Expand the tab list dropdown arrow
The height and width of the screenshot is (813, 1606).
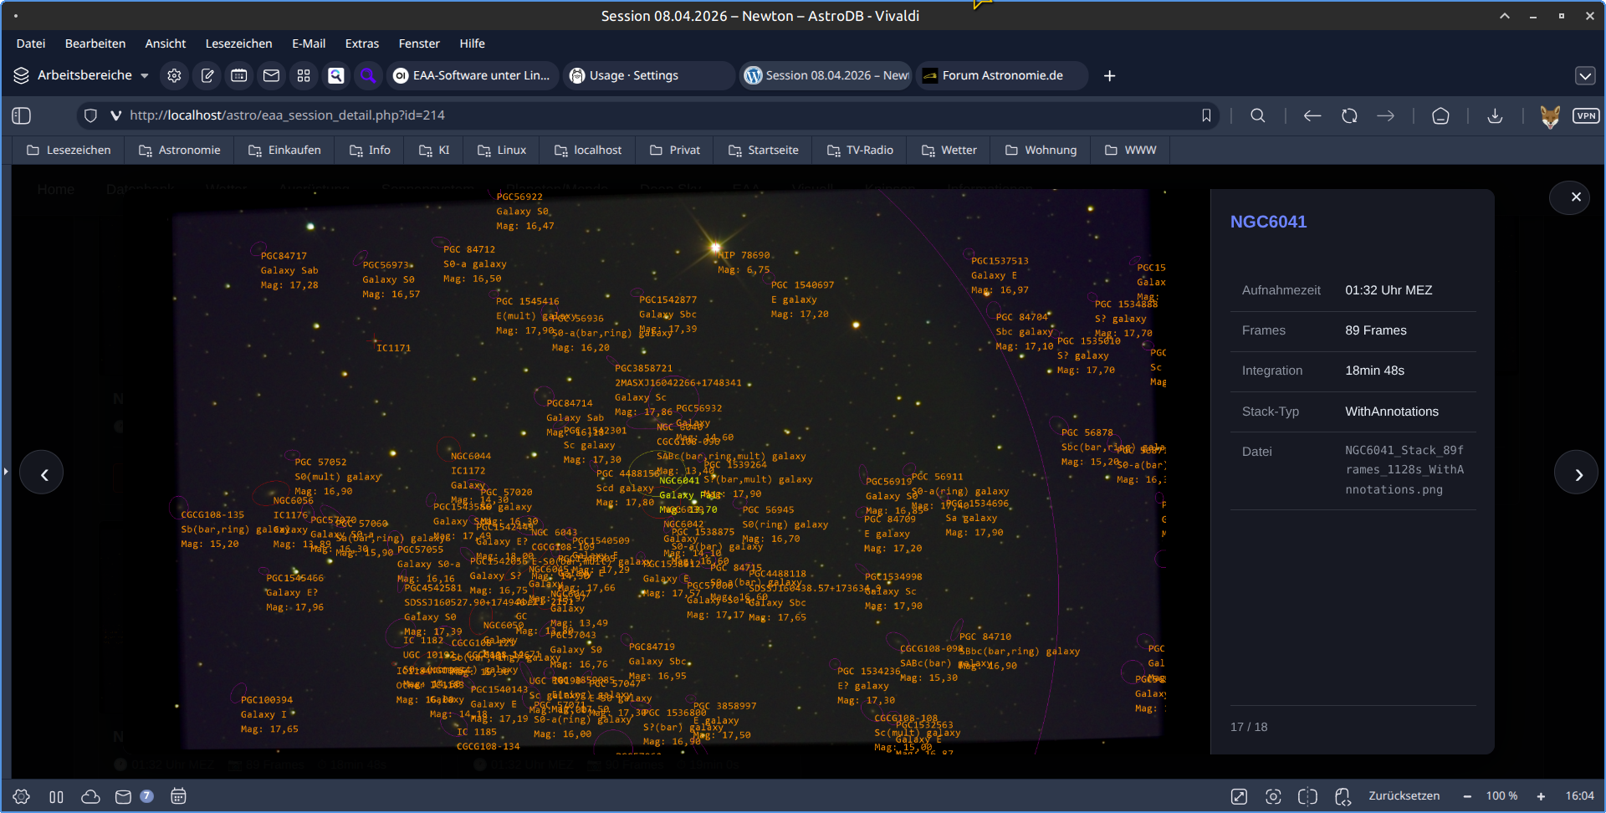tap(1585, 75)
